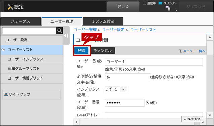Click the vertical scrollbar up arrow
Image resolution: width=214 pixels, height=126 pixels.
210,37
